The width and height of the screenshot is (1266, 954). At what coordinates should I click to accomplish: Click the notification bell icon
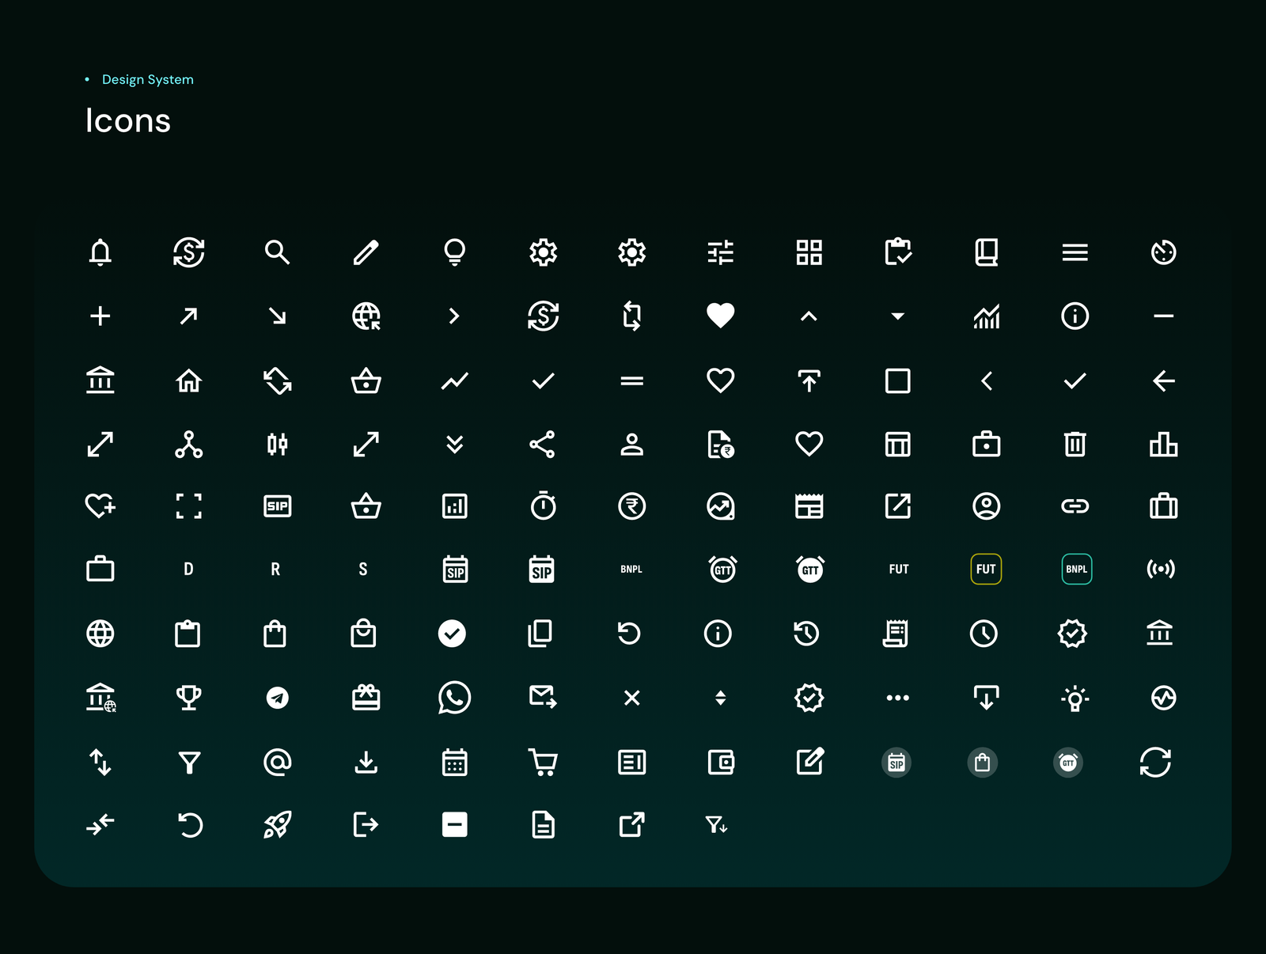point(100,252)
